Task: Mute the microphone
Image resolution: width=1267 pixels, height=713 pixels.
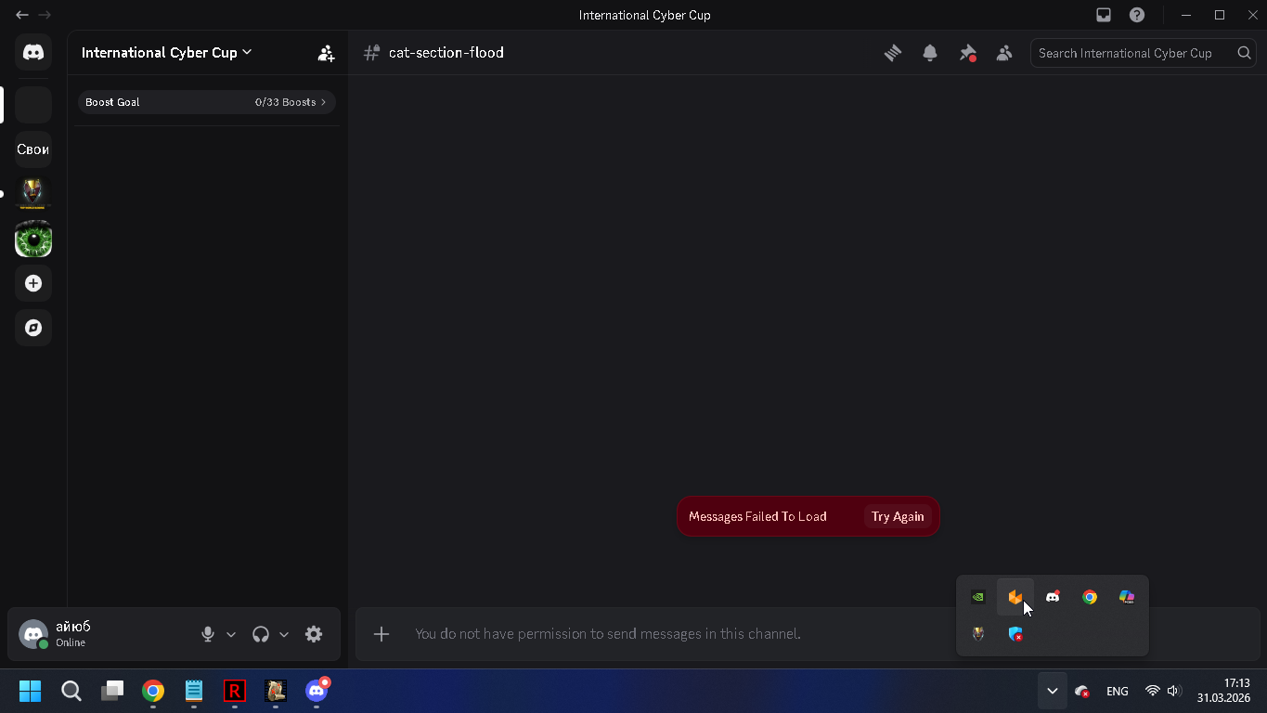Action: (208, 634)
